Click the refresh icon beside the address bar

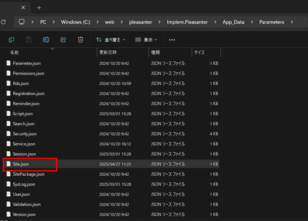(x=3, y=22)
